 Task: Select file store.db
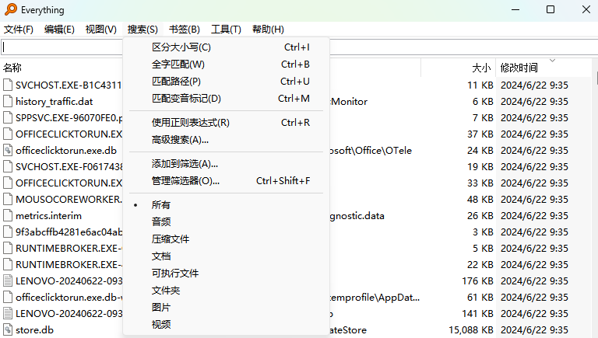(x=34, y=330)
